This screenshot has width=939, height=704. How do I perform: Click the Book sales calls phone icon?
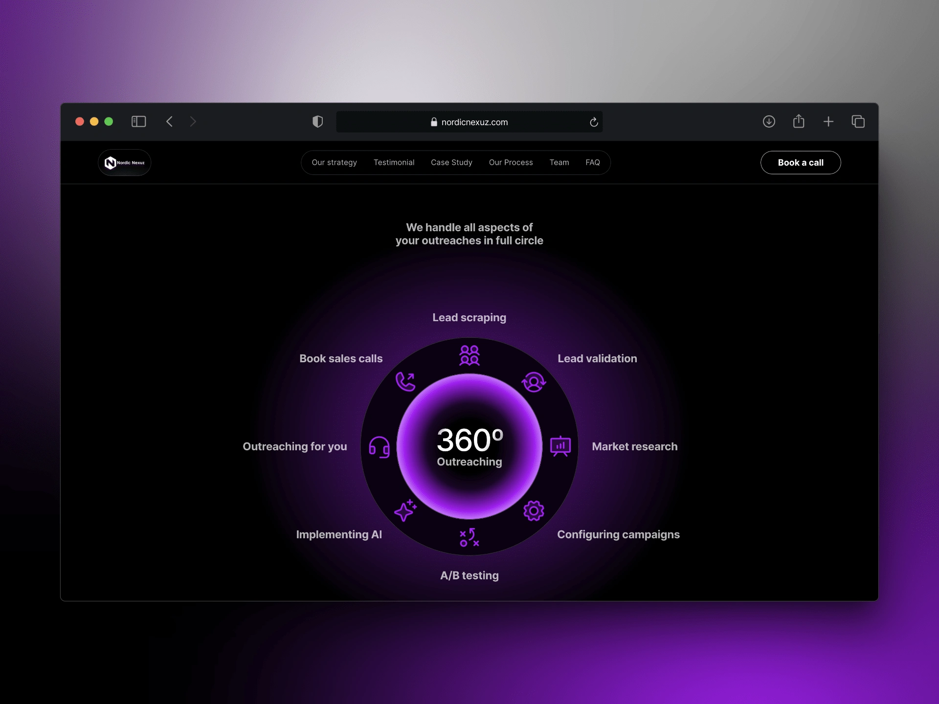coord(405,382)
